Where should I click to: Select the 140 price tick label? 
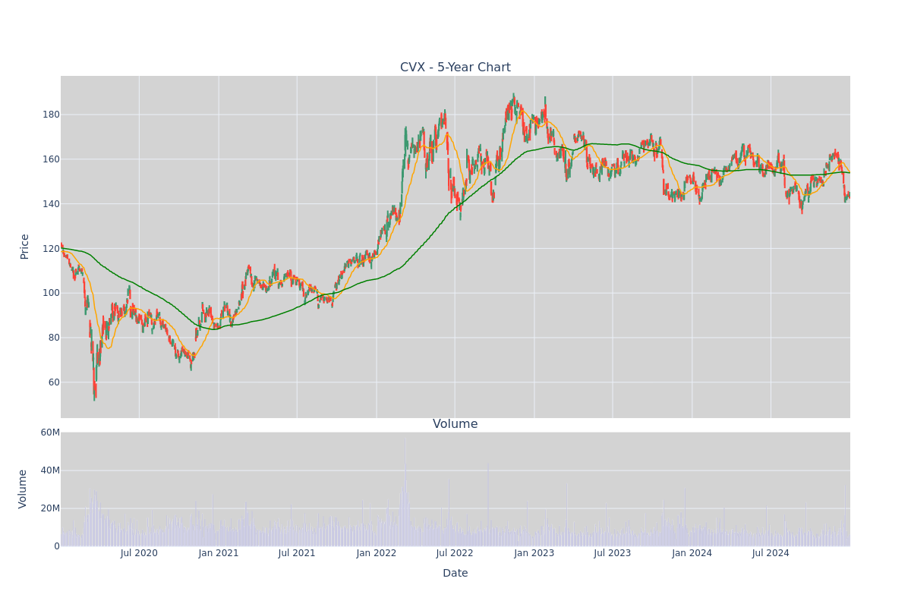point(51,204)
